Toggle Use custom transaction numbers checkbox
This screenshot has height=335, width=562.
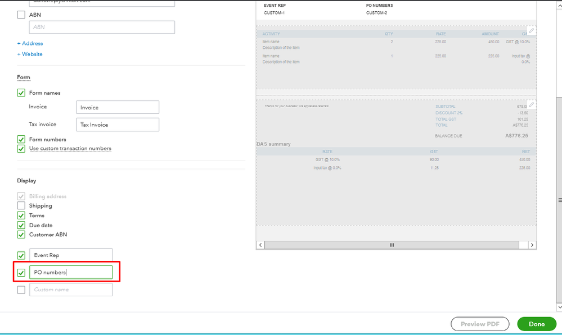(21, 148)
